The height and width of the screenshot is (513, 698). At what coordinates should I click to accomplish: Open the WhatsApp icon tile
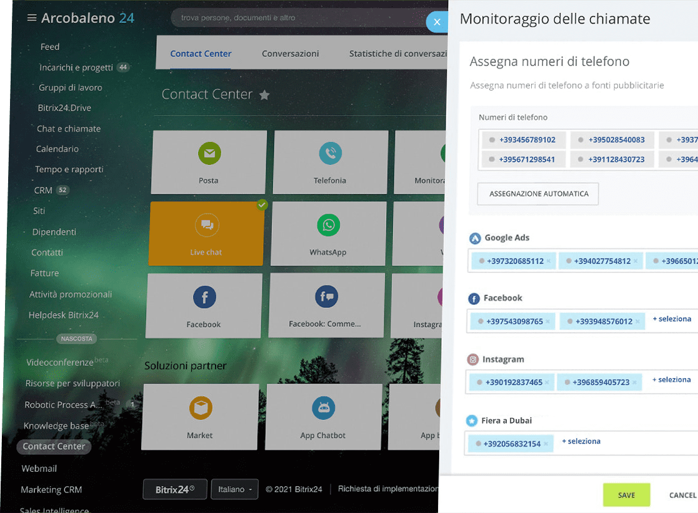point(329,234)
